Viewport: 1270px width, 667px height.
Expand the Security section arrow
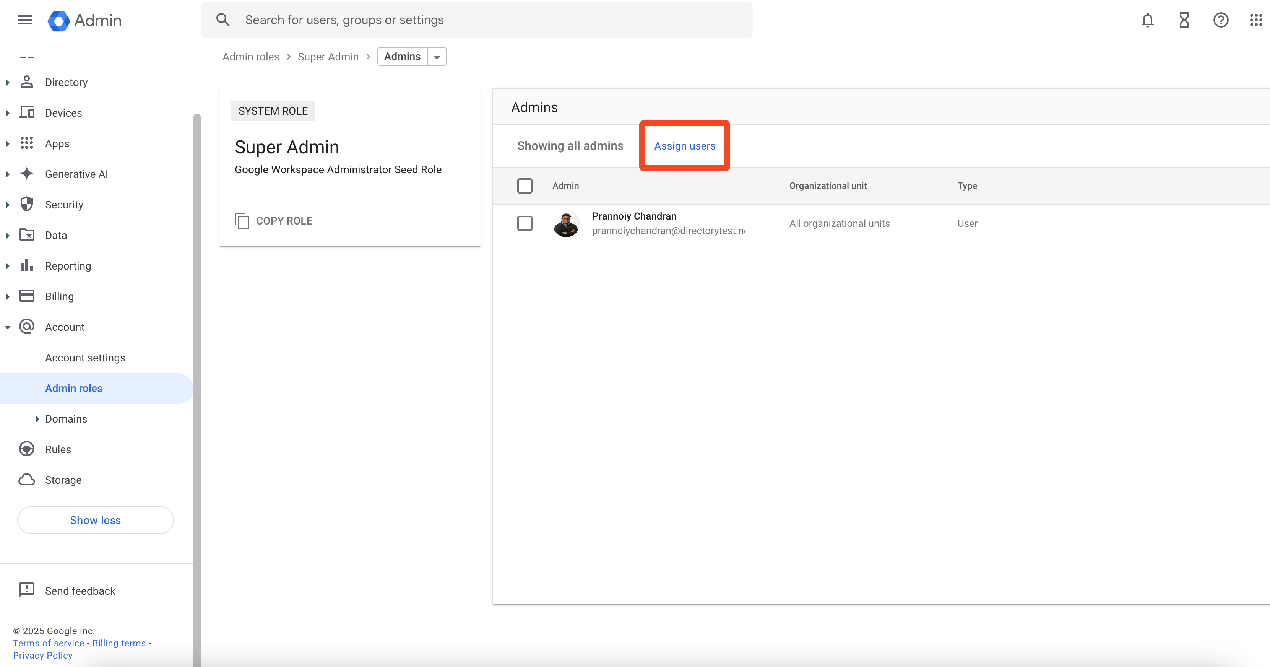(x=7, y=205)
